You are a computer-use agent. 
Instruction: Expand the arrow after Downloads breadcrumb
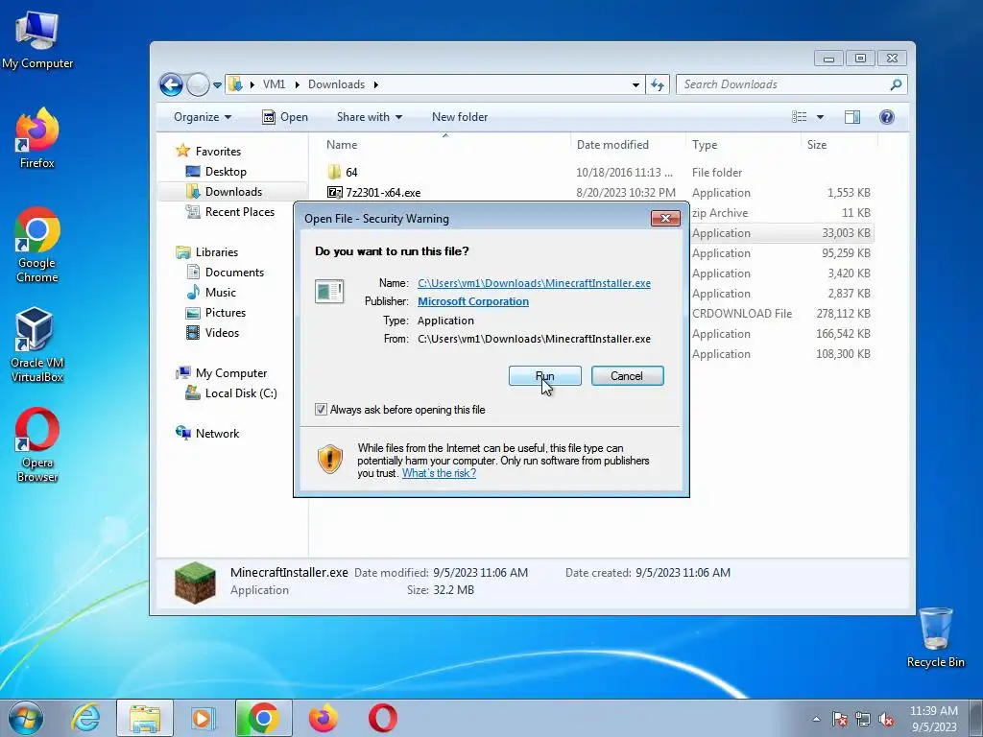point(376,84)
